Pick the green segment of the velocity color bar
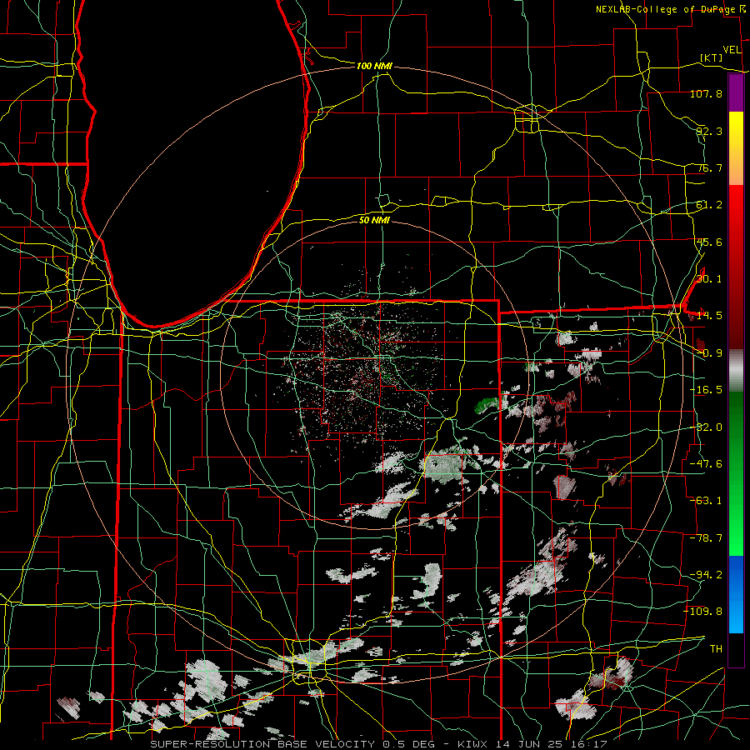Viewport: 750px width, 750px height. click(x=736, y=473)
